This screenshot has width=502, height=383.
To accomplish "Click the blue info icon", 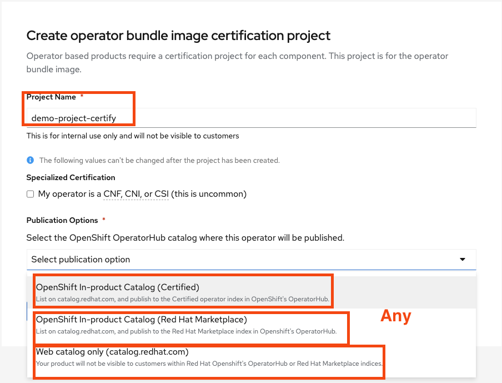I will coord(31,160).
